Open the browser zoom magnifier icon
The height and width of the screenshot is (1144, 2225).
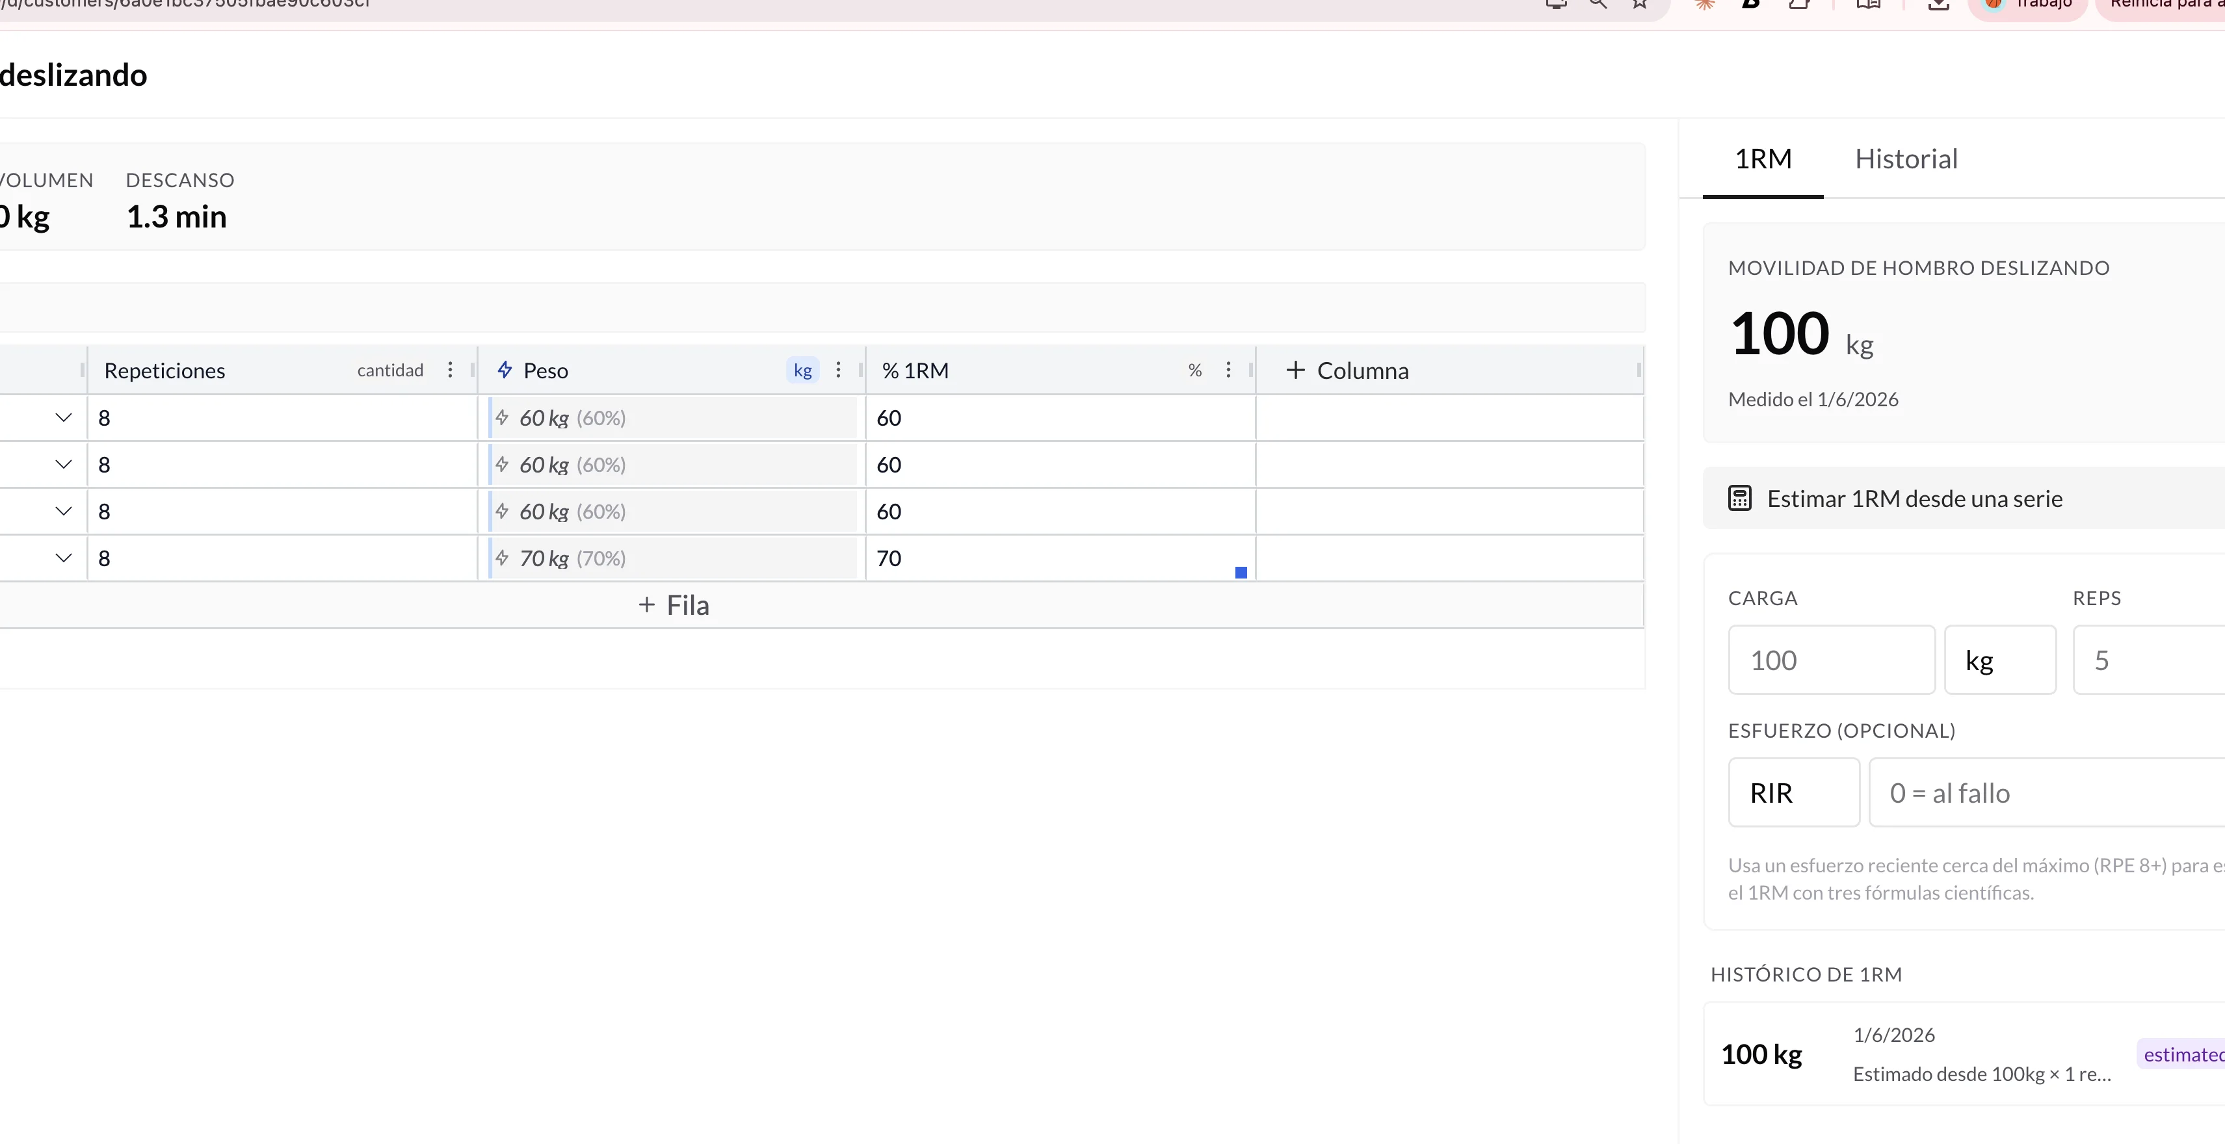tap(1598, 3)
